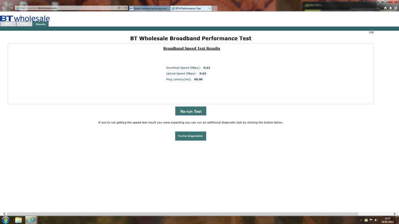Screen dimensions: 399x224
Task: Click the horizontal scrollbar right arrow
Action: (395, 214)
